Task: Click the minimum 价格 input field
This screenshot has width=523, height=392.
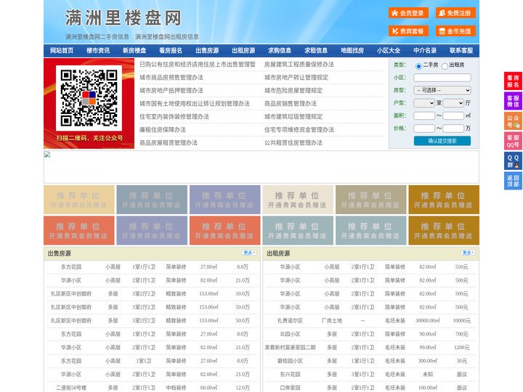Action: (x=424, y=128)
